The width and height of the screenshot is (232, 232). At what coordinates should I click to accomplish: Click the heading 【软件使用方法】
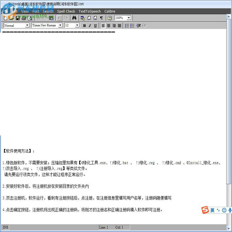pos(19,151)
